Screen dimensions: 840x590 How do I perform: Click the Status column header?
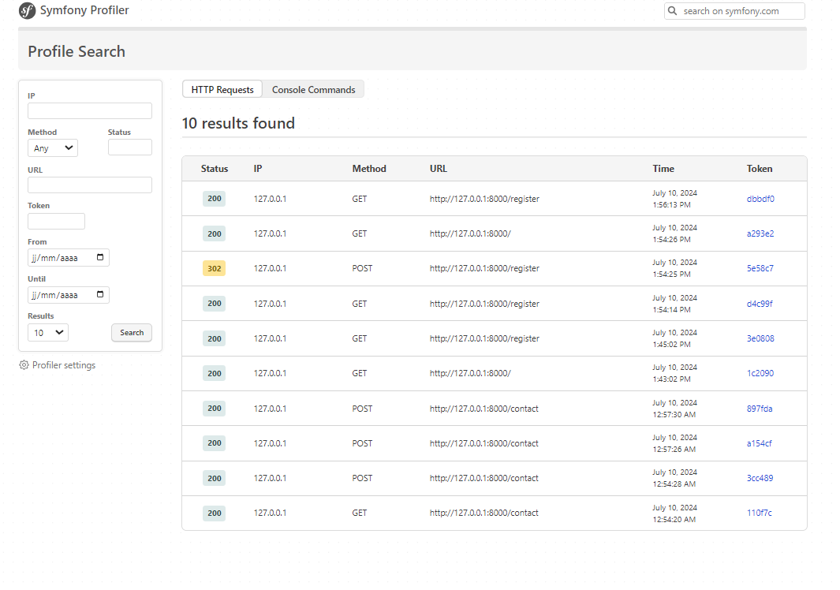click(214, 169)
